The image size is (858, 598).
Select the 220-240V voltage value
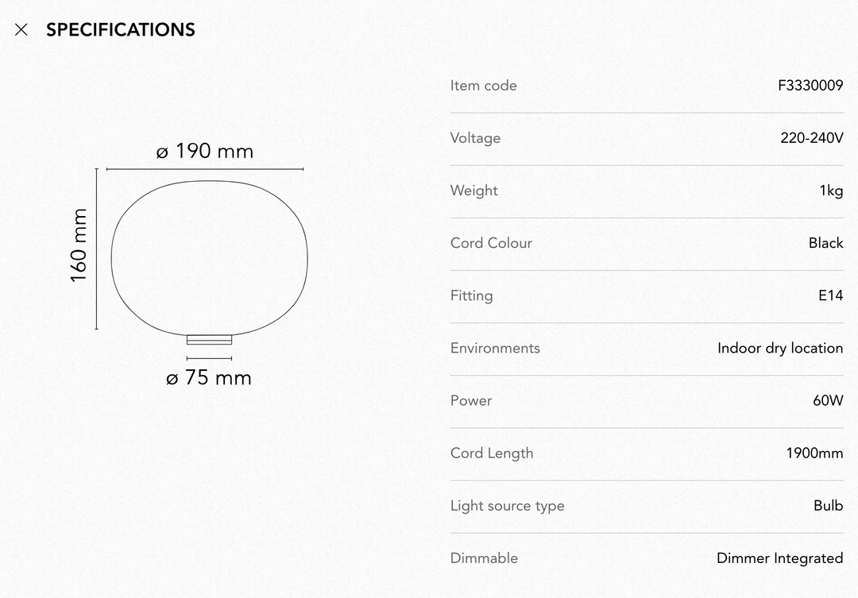pyautogui.click(x=811, y=138)
